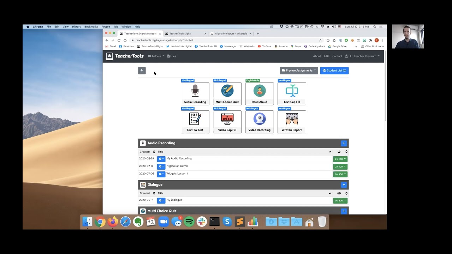The height and width of the screenshot is (254, 452).
Task: Open the Preview Assignments dropdown
Action: pyautogui.click(x=299, y=71)
